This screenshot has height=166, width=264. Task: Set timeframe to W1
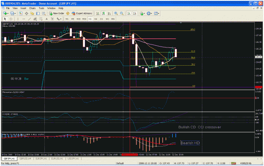click(107, 19)
